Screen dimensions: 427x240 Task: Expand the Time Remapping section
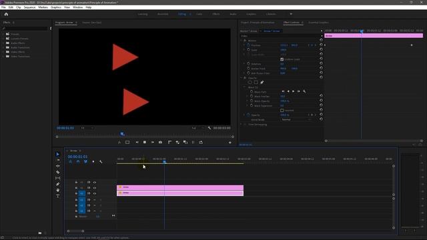pyautogui.click(x=241, y=125)
